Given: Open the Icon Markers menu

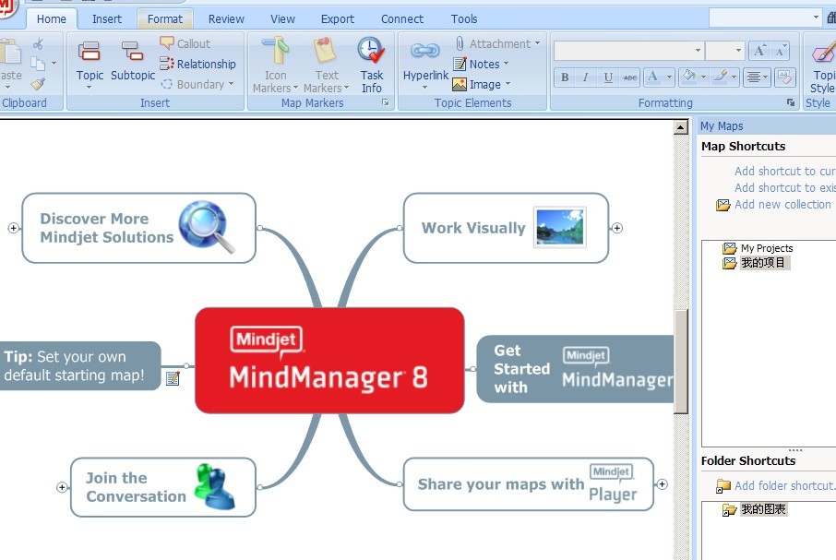Looking at the screenshot, I should tap(275, 65).
